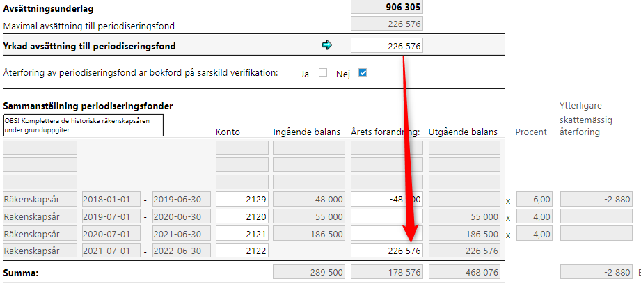The height and width of the screenshot is (286, 641).
Task: Edit Konto field with 2129
Action: click(242, 200)
